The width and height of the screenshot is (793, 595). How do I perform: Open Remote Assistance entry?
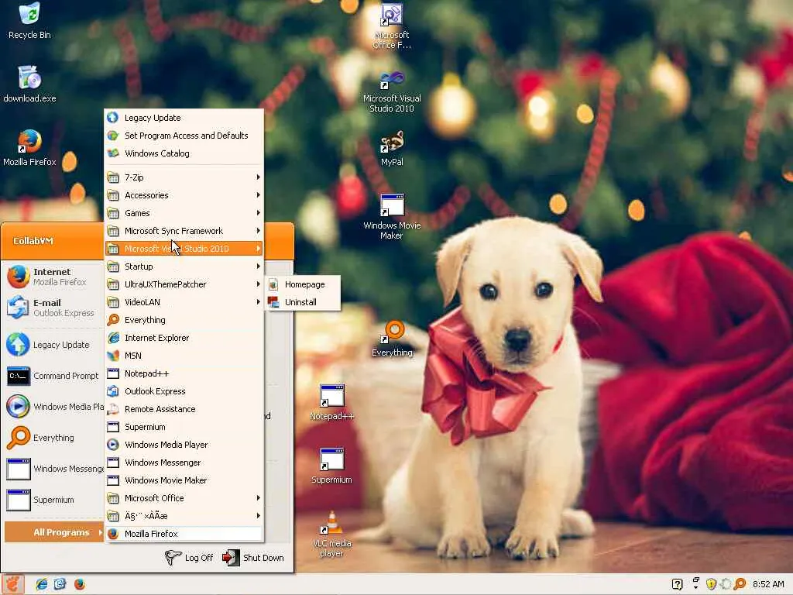[x=184, y=409]
